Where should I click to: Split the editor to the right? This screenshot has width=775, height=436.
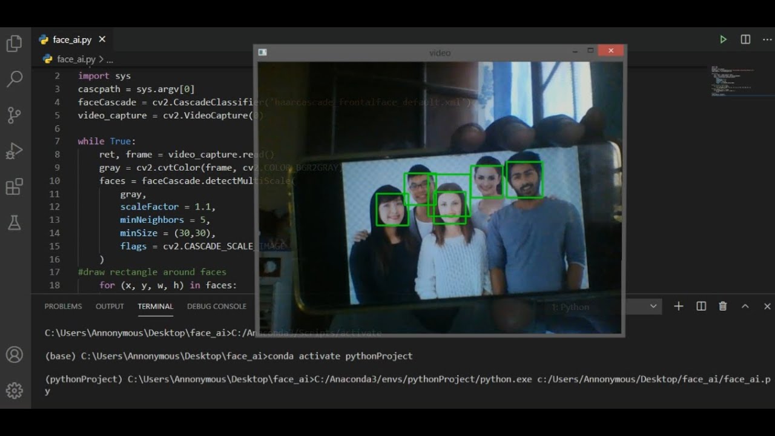tap(745, 39)
